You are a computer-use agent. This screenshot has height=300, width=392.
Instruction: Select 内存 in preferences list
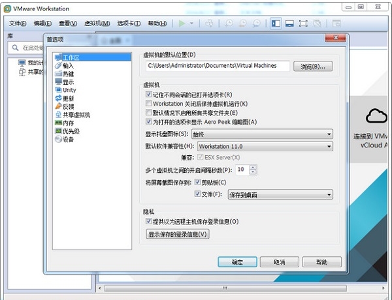point(65,123)
